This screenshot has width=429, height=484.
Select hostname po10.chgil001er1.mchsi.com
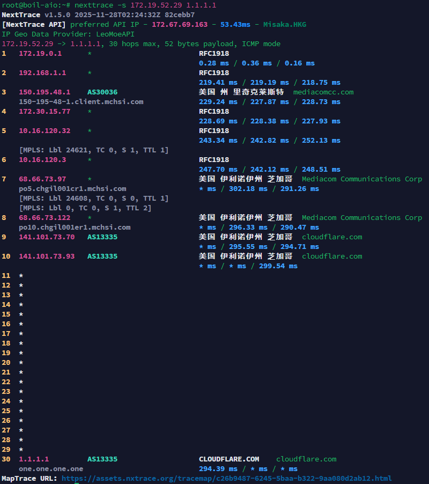point(75,228)
